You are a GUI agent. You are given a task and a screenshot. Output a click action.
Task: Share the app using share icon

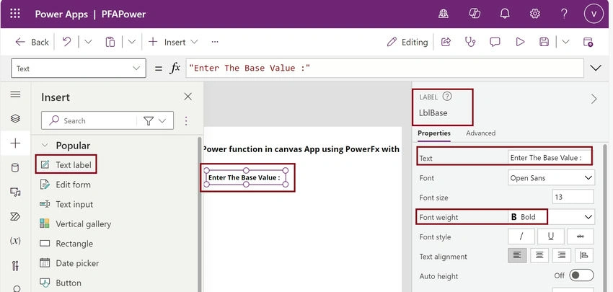tap(446, 42)
